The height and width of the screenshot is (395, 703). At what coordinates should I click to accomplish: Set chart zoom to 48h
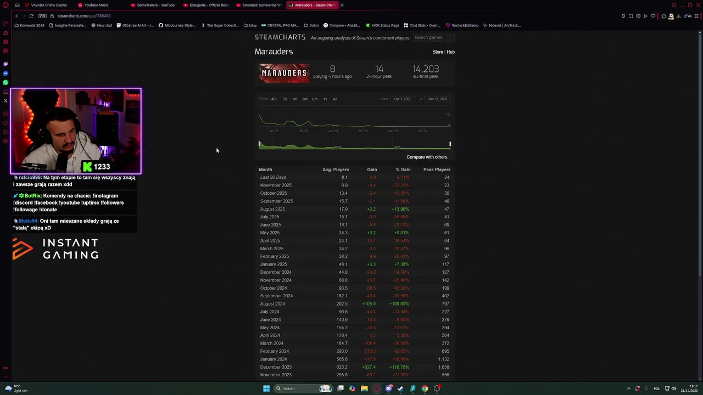[274, 99]
